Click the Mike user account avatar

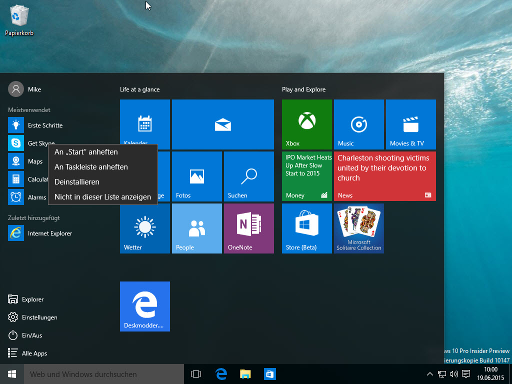coord(16,89)
